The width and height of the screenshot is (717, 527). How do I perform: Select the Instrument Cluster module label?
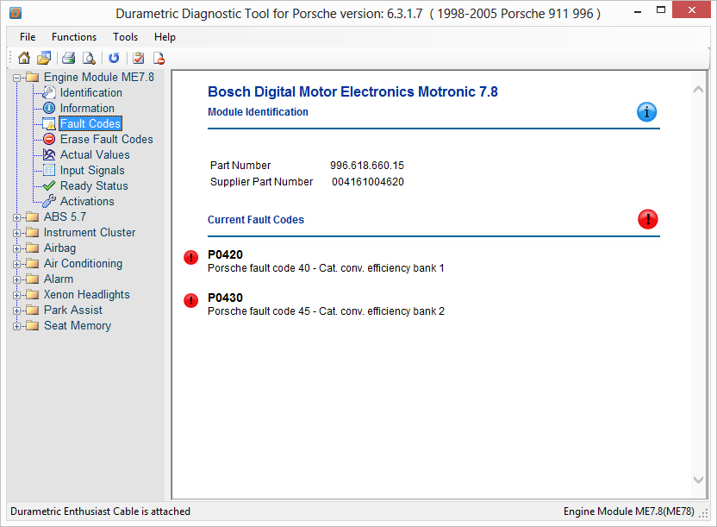[90, 232]
